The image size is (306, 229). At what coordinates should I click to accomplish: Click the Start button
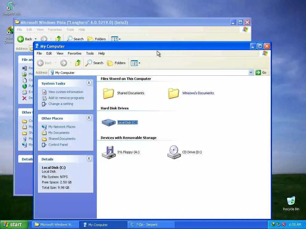tap(14, 225)
